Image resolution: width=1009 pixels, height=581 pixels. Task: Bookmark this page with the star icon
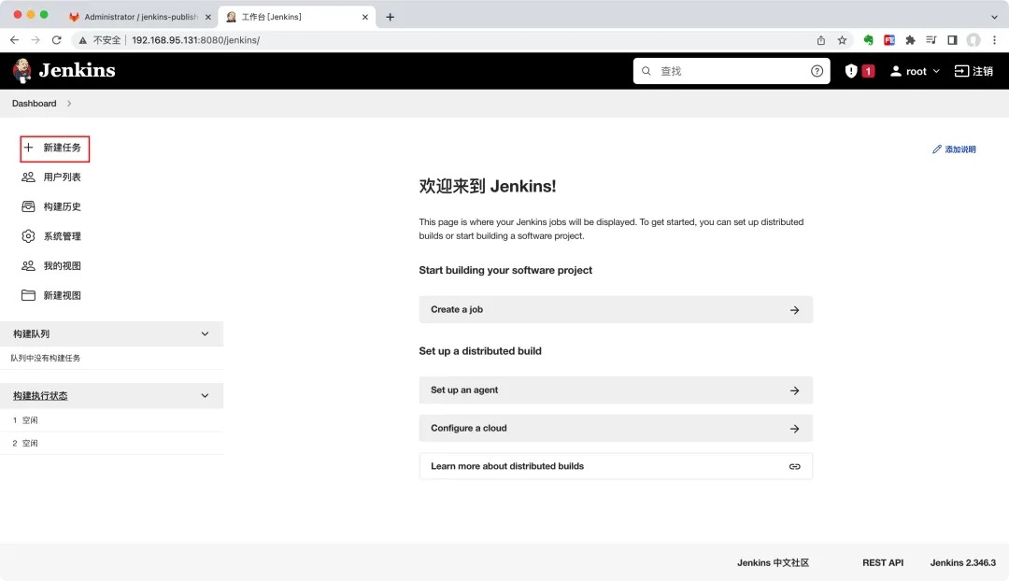pyautogui.click(x=842, y=40)
